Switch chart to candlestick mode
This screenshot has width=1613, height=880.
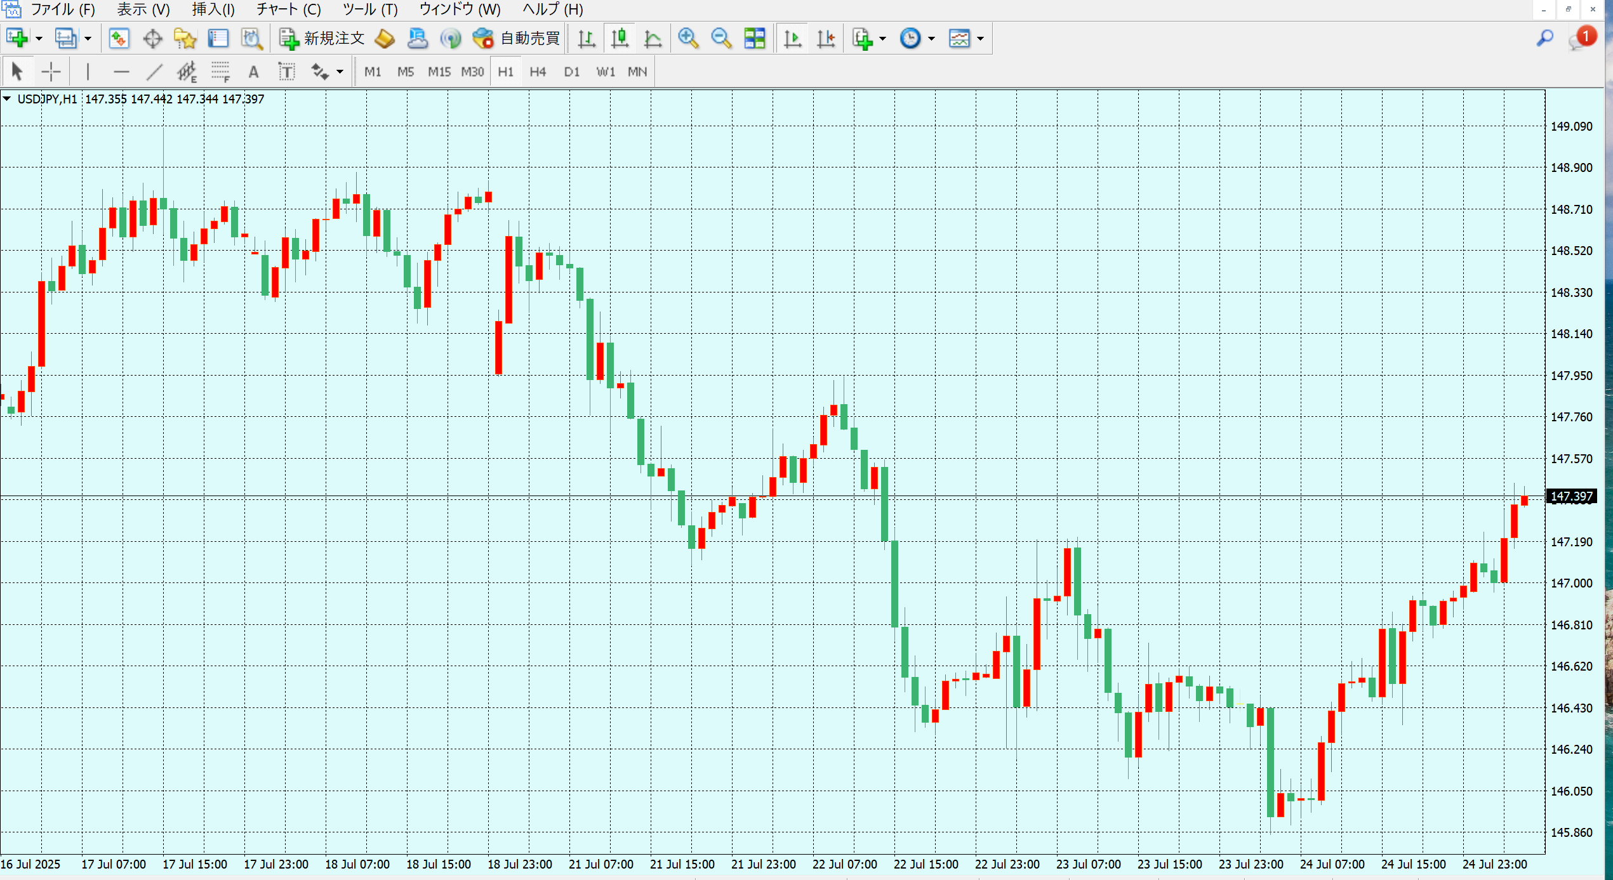click(620, 39)
